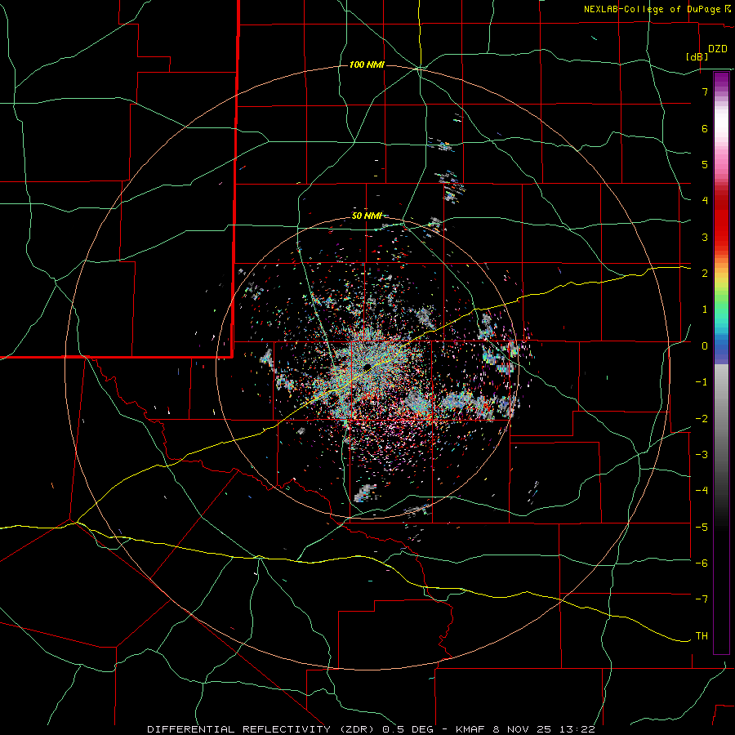The height and width of the screenshot is (735, 735).
Task: Click the NEXLAB-College of DuPage label
Action: [652, 9]
